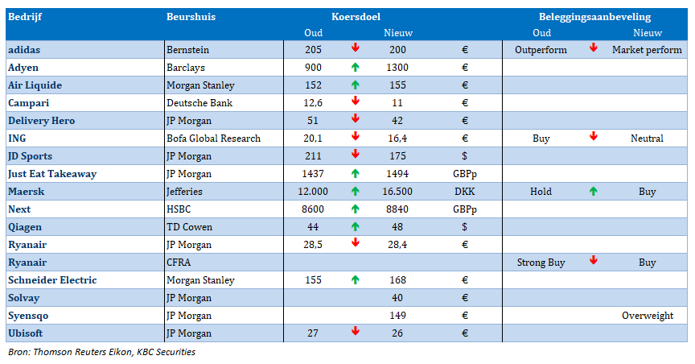This screenshot has width=695, height=364.
Task: Click the Bron: Thomson Reuters Eikon source line
Action: [101, 352]
